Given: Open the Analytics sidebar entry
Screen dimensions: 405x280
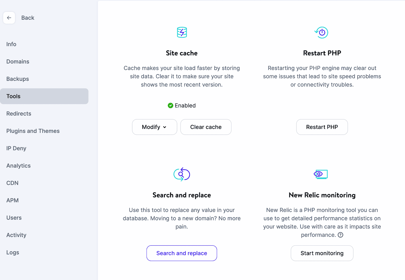Looking at the screenshot, I should [x=18, y=166].
